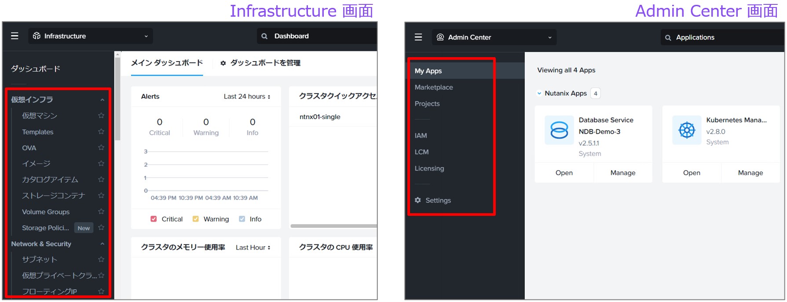Image resolution: width=787 pixels, height=302 pixels.
Task: Favorite OVA with its star icon
Action: pyautogui.click(x=101, y=147)
